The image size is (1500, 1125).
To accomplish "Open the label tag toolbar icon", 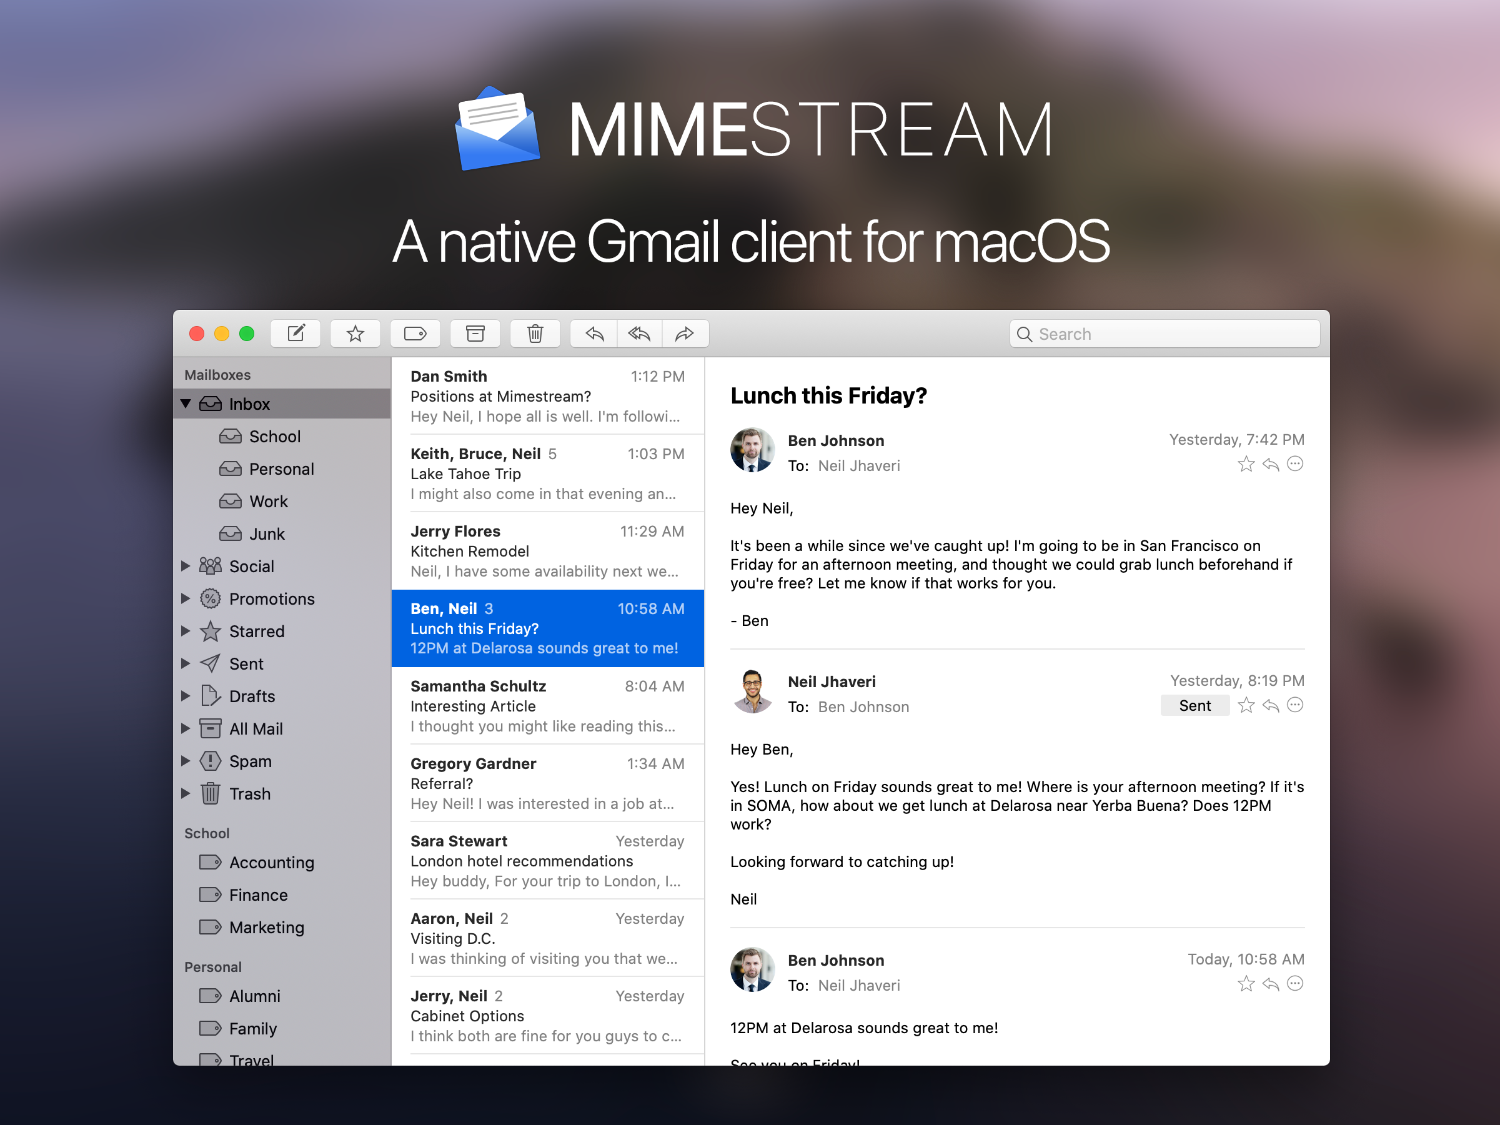I will pos(414,334).
